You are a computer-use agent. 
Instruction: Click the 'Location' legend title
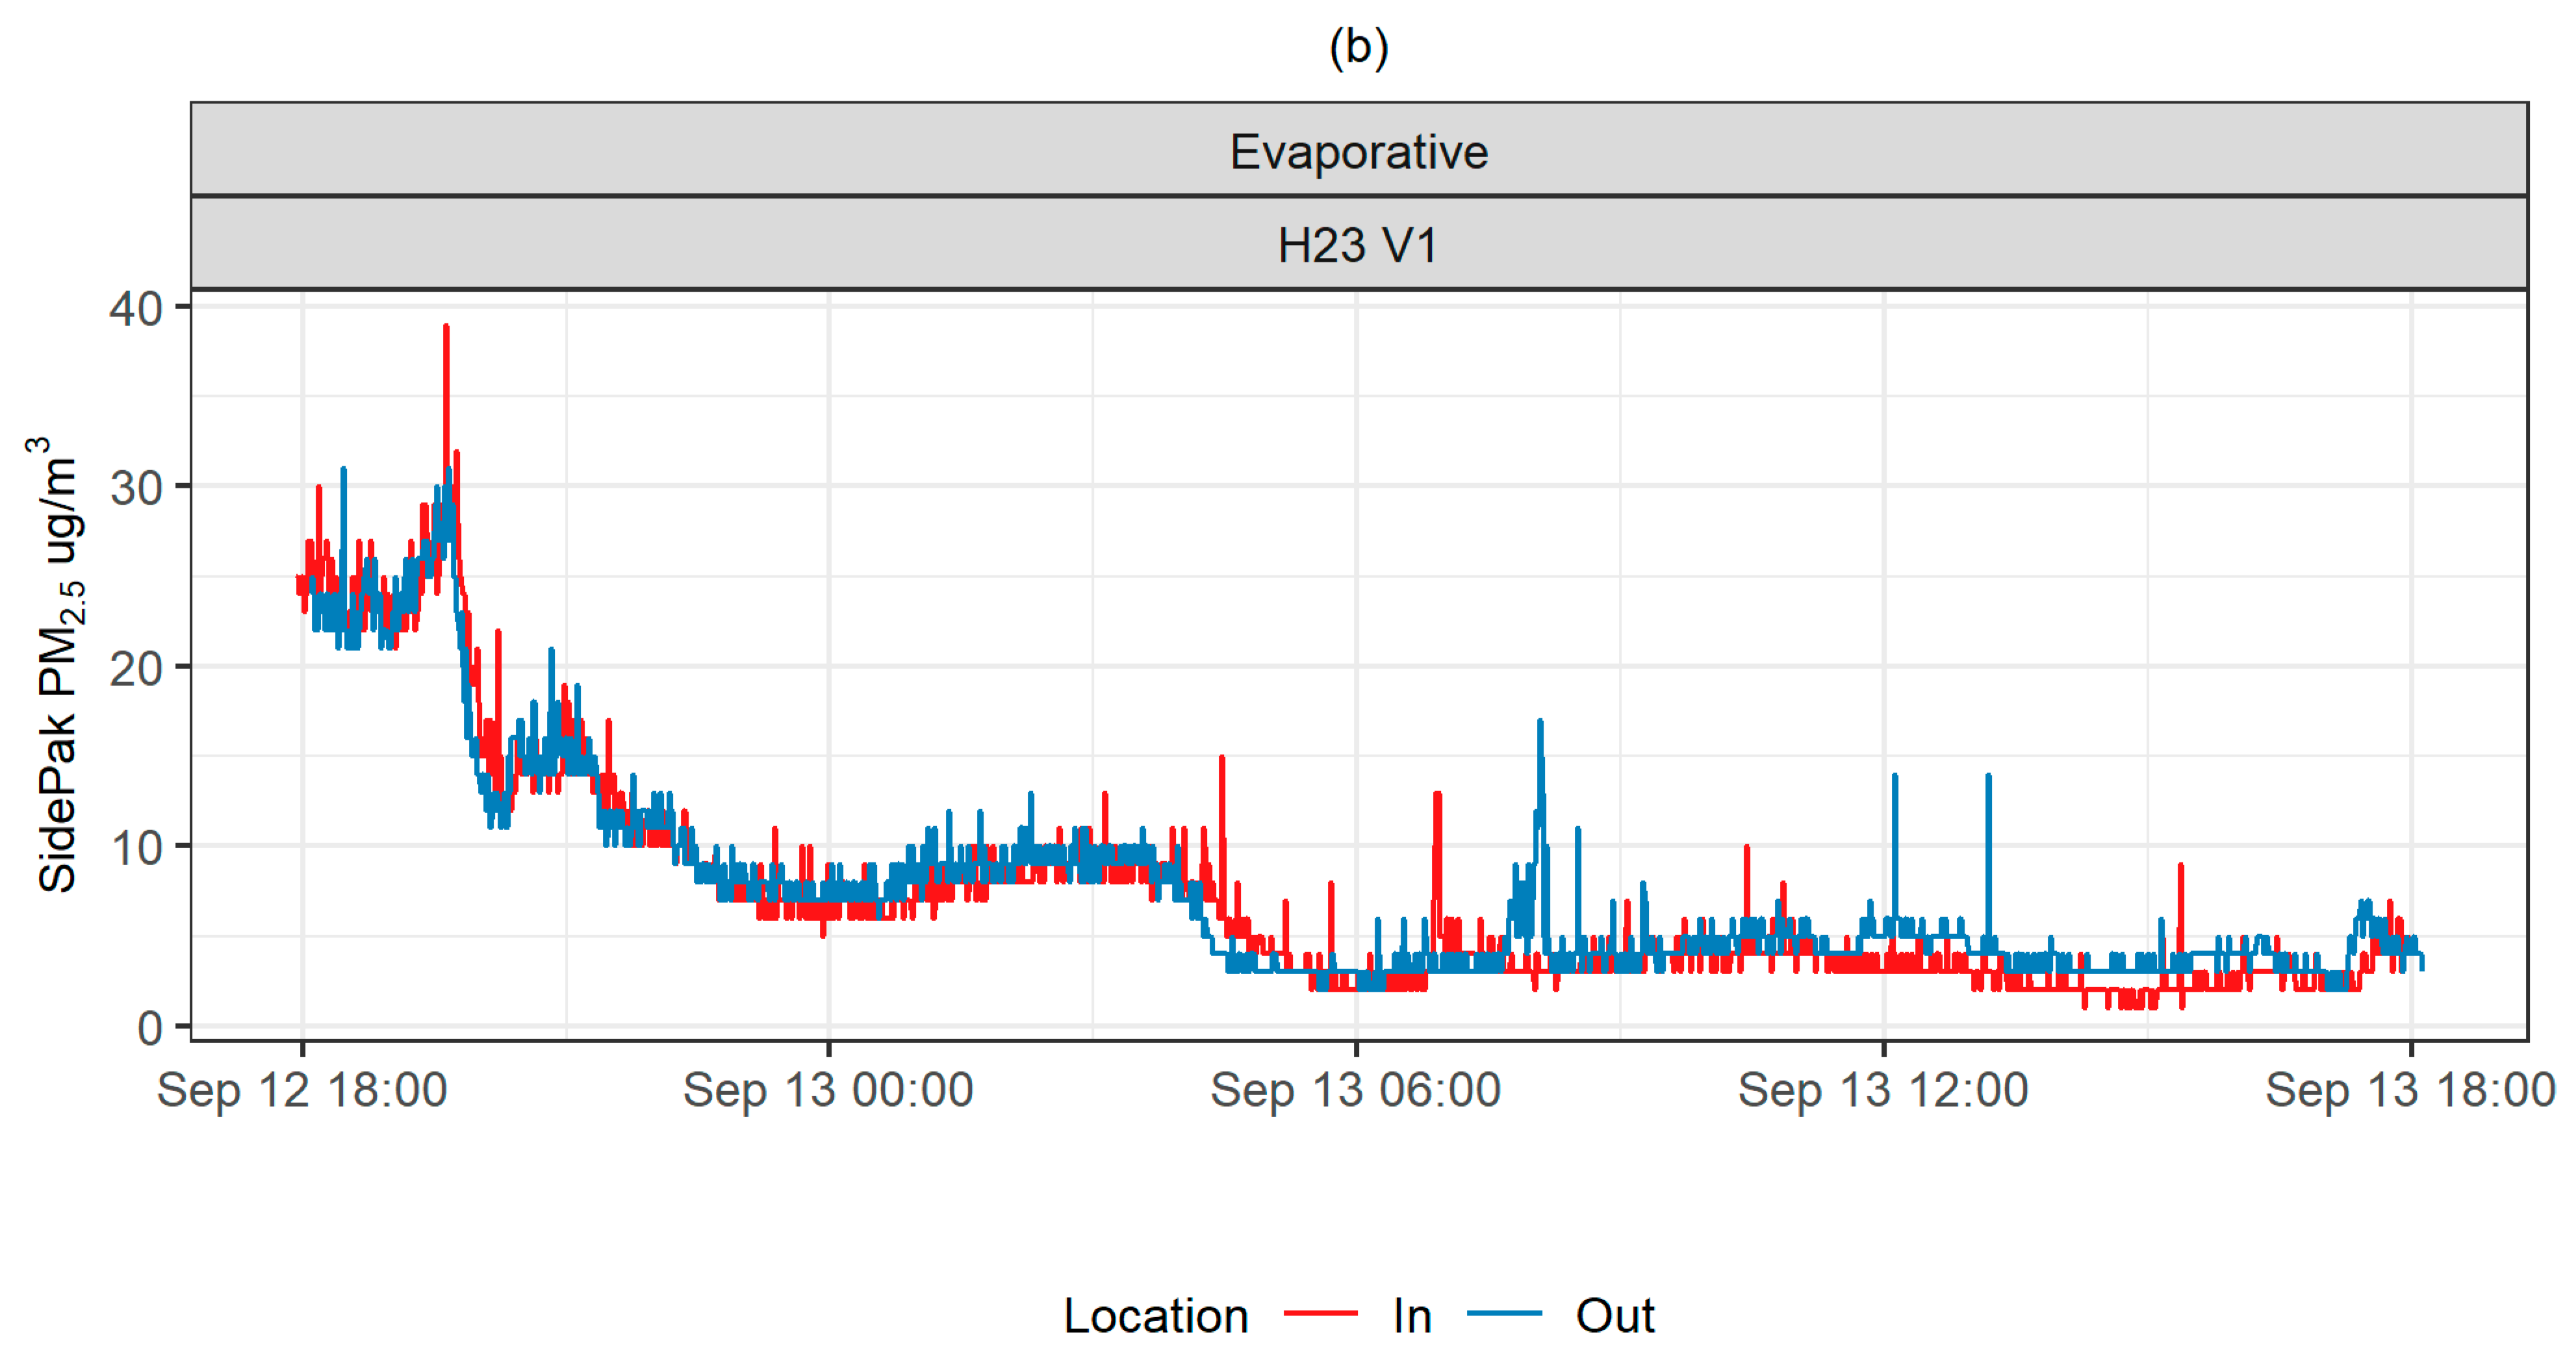pyautogui.click(x=1155, y=1316)
